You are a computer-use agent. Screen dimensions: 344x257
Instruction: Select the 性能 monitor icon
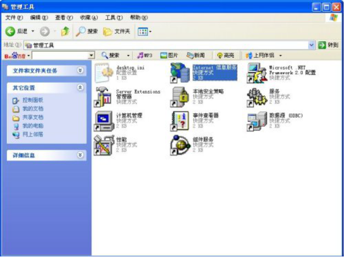[x=103, y=145]
